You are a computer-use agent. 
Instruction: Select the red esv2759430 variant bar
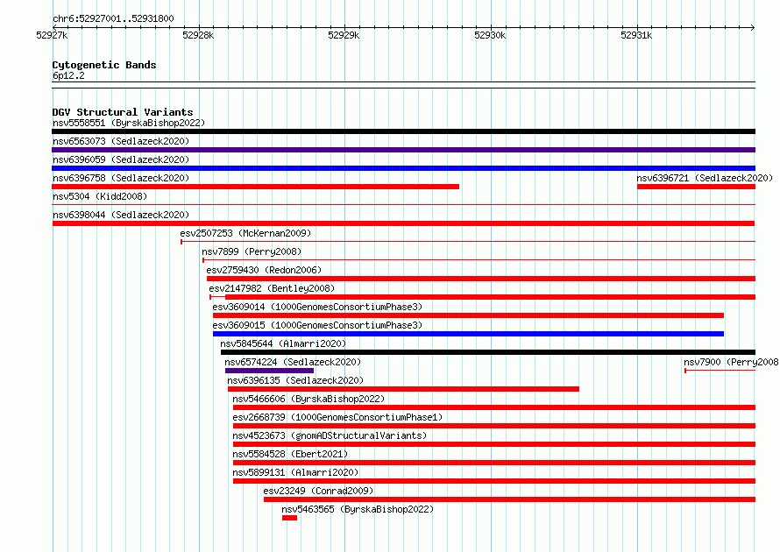click(x=481, y=279)
